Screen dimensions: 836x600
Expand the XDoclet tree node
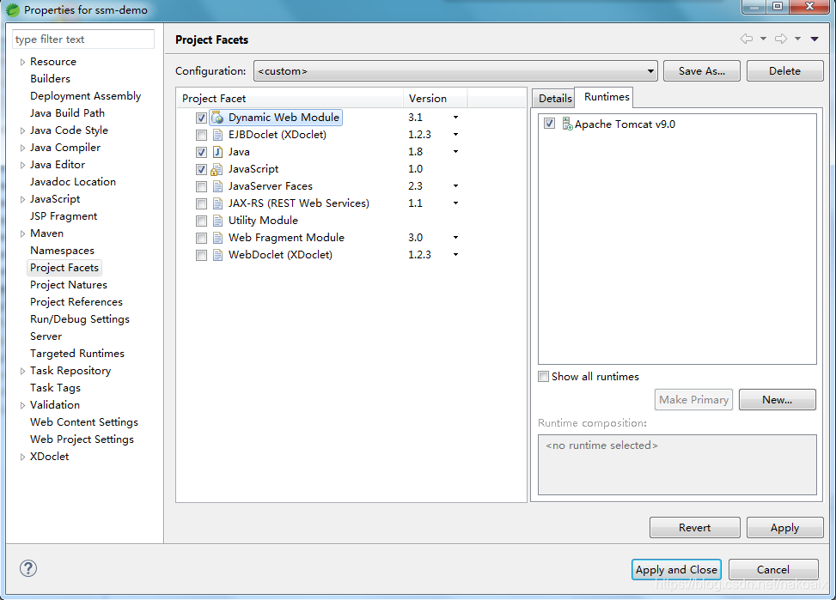22,457
